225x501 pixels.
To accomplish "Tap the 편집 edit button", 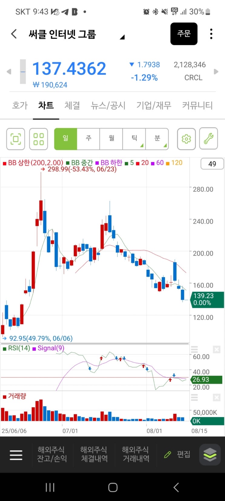I will [x=177, y=454].
